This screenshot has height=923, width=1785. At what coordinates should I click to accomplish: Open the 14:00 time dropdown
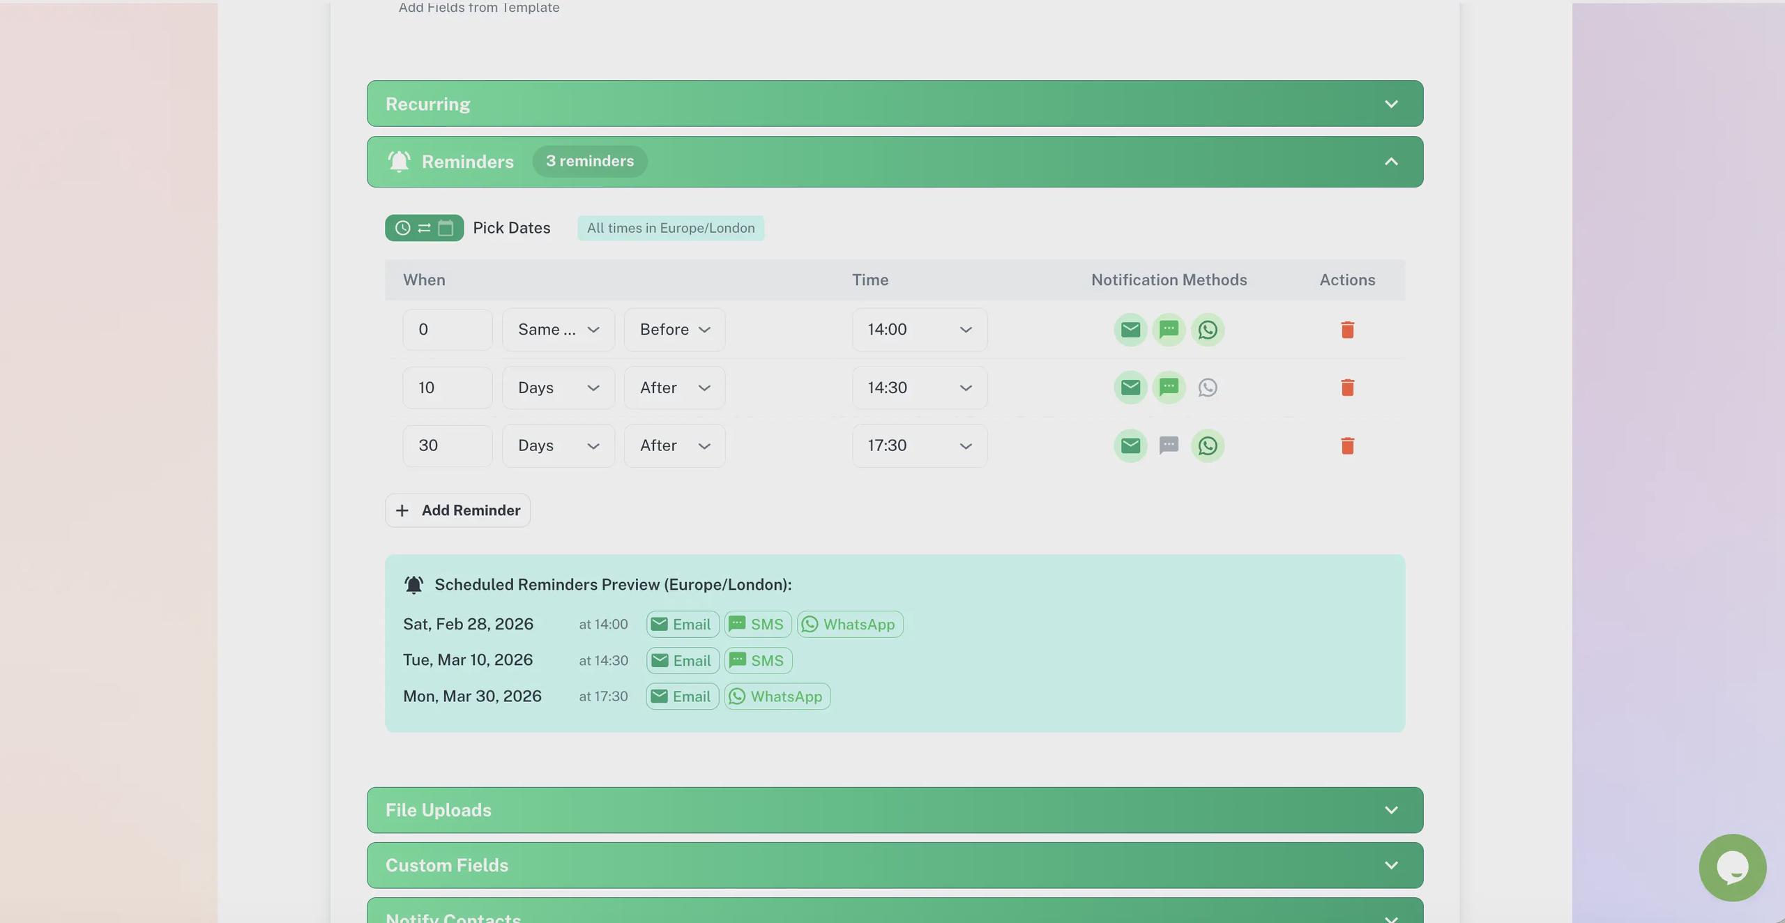(x=919, y=330)
